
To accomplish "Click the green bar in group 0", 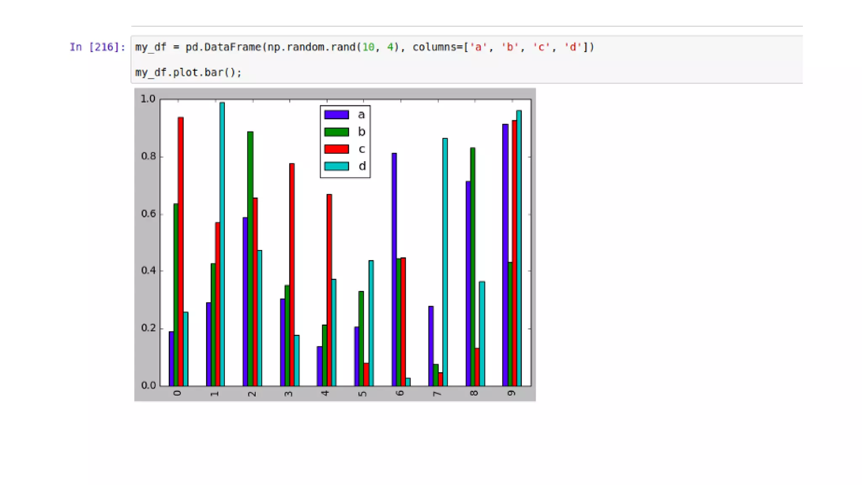I will click(176, 295).
